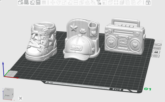Click the plate's arrange objects icon

coord(157,48)
